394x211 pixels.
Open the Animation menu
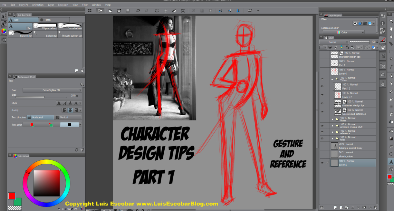(x=38, y=5)
